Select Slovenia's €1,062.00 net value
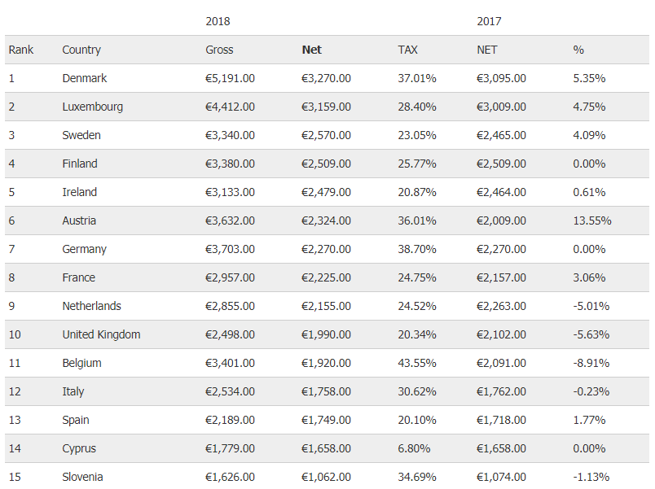 coord(326,477)
